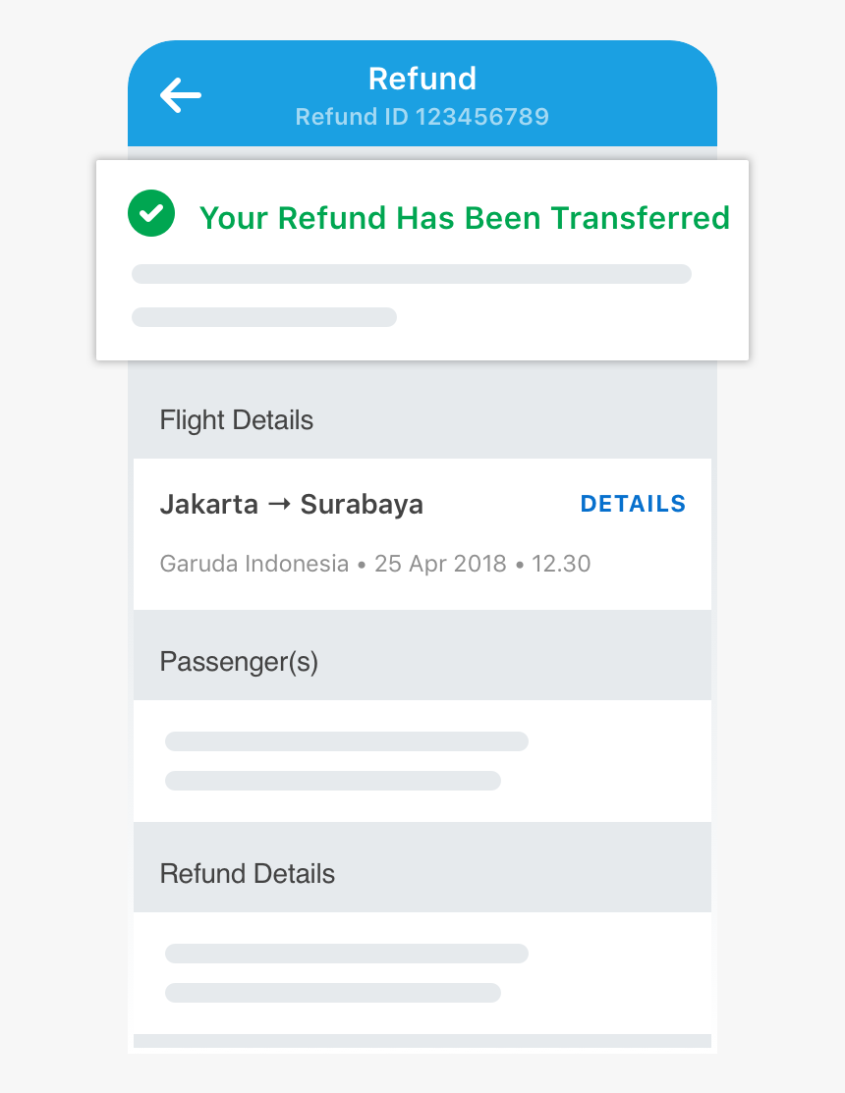Viewport: 845px width, 1093px height.
Task: Tap the back arrow icon
Action: click(181, 95)
